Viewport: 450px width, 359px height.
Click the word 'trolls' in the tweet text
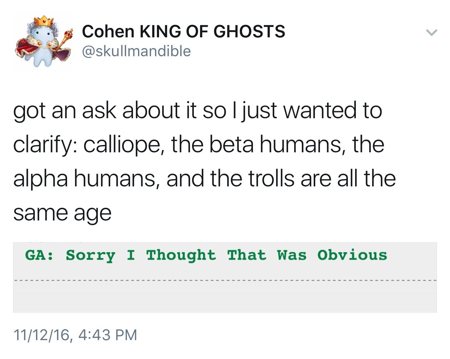point(271,178)
